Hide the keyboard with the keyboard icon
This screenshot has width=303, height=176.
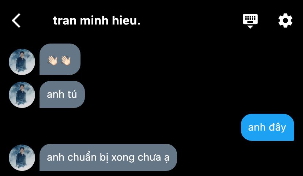coord(250,21)
